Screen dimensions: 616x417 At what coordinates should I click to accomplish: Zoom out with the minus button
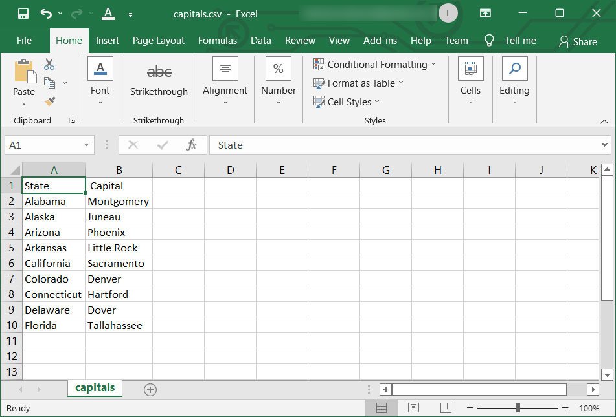(470, 408)
